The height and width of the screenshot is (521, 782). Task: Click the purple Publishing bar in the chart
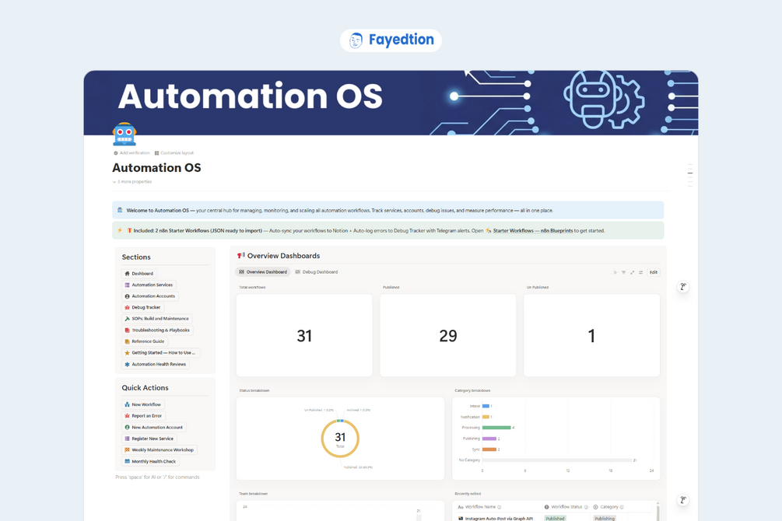tap(489, 439)
